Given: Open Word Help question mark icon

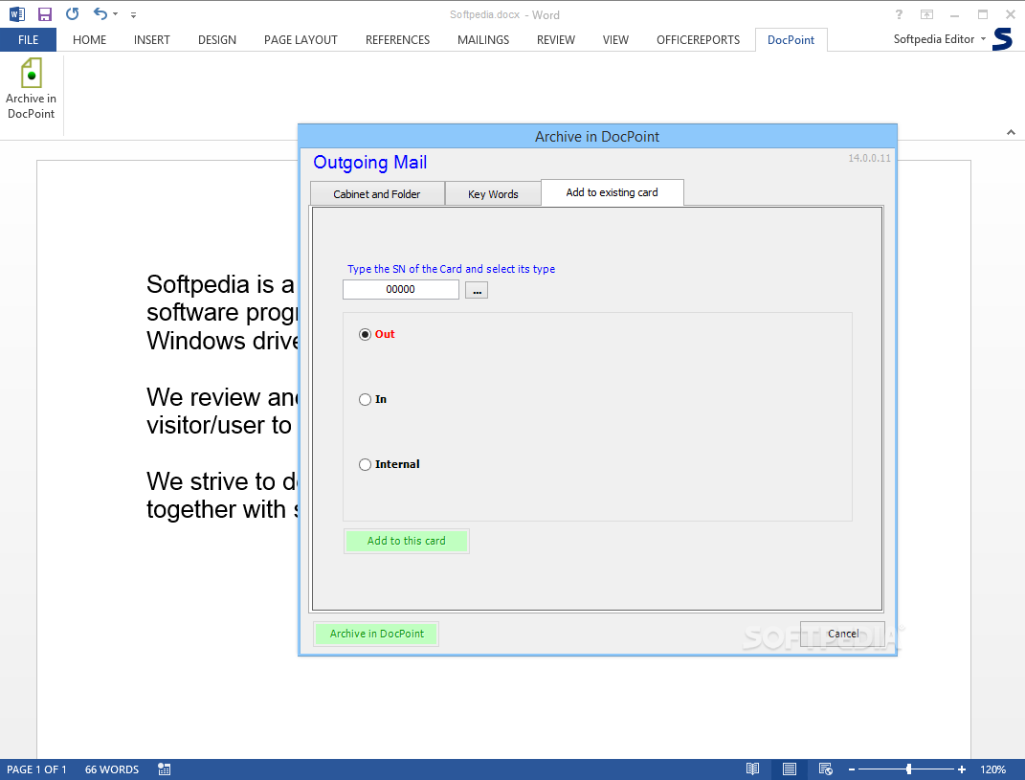Looking at the screenshot, I should 899,13.
